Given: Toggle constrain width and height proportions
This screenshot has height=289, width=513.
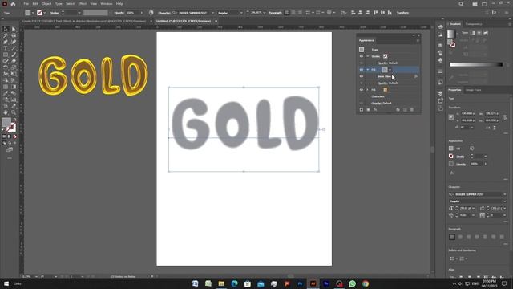Looking at the screenshot, I should (505, 117).
